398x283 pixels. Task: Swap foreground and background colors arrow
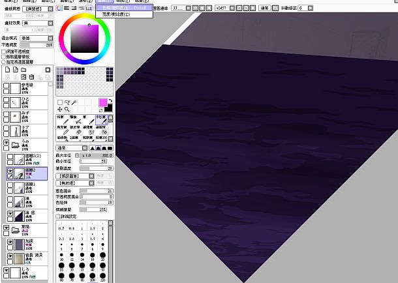coord(110,100)
